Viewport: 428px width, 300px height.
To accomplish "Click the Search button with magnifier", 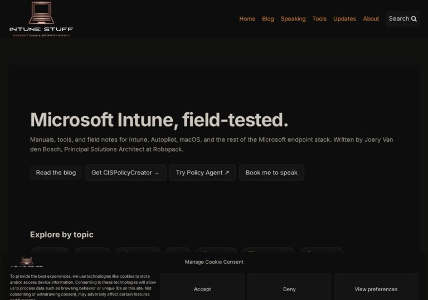I will coord(402,19).
